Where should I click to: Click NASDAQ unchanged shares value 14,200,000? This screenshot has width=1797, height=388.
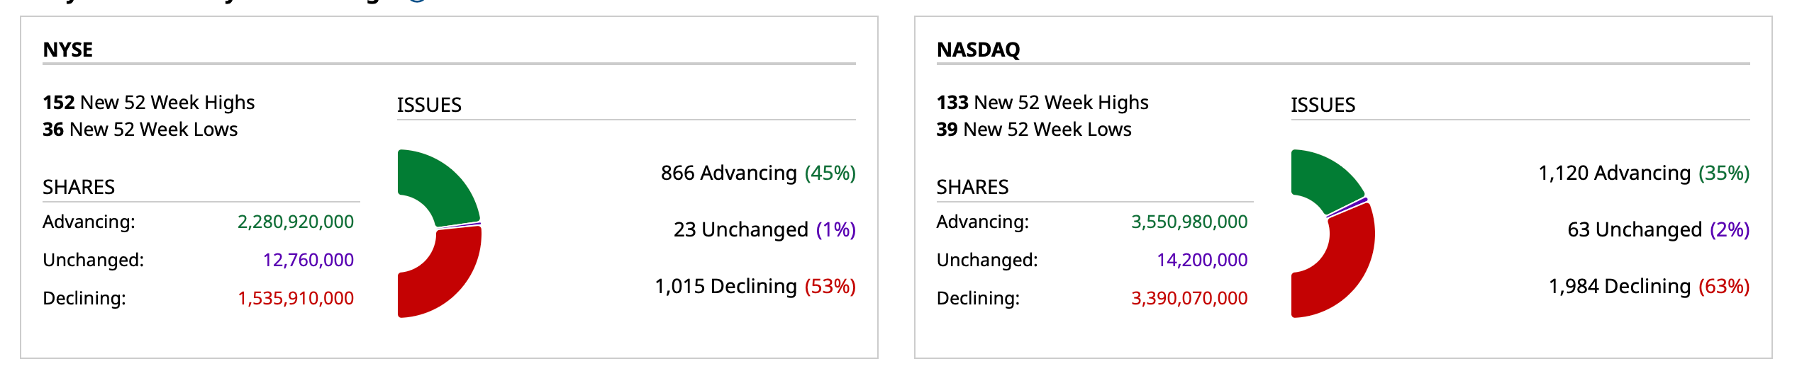1202,261
